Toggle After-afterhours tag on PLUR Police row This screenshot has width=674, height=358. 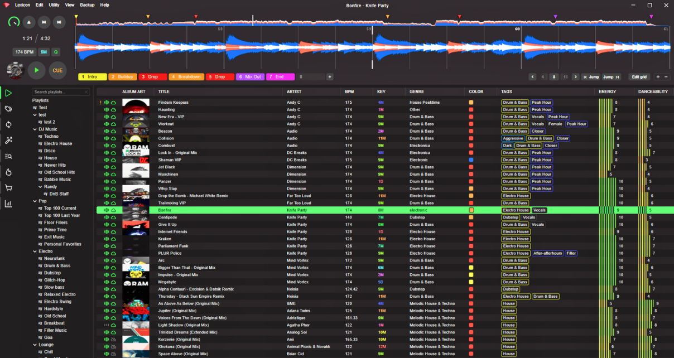tap(547, 253)
